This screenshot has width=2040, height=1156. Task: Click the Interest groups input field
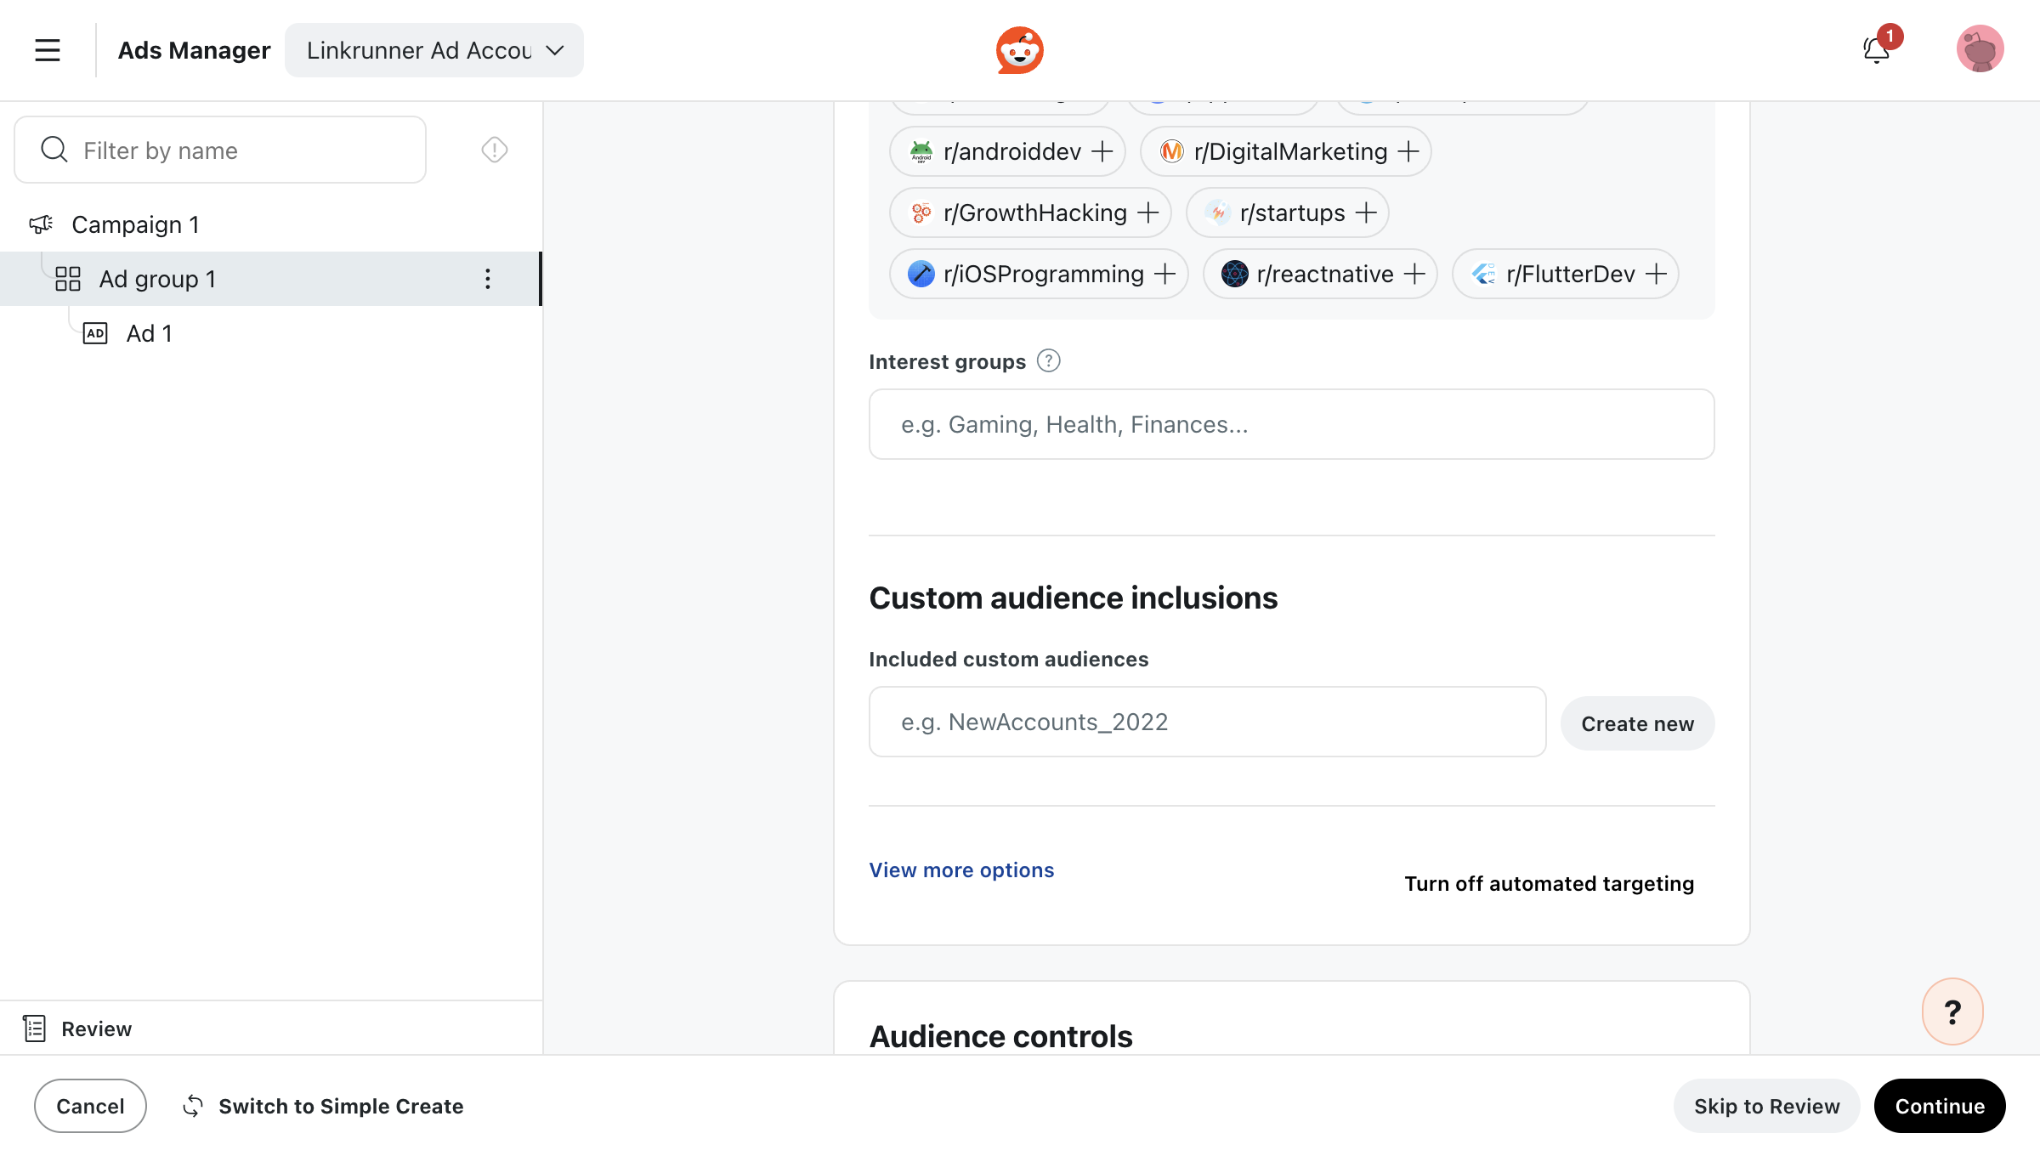click(x=1291, y=424)
